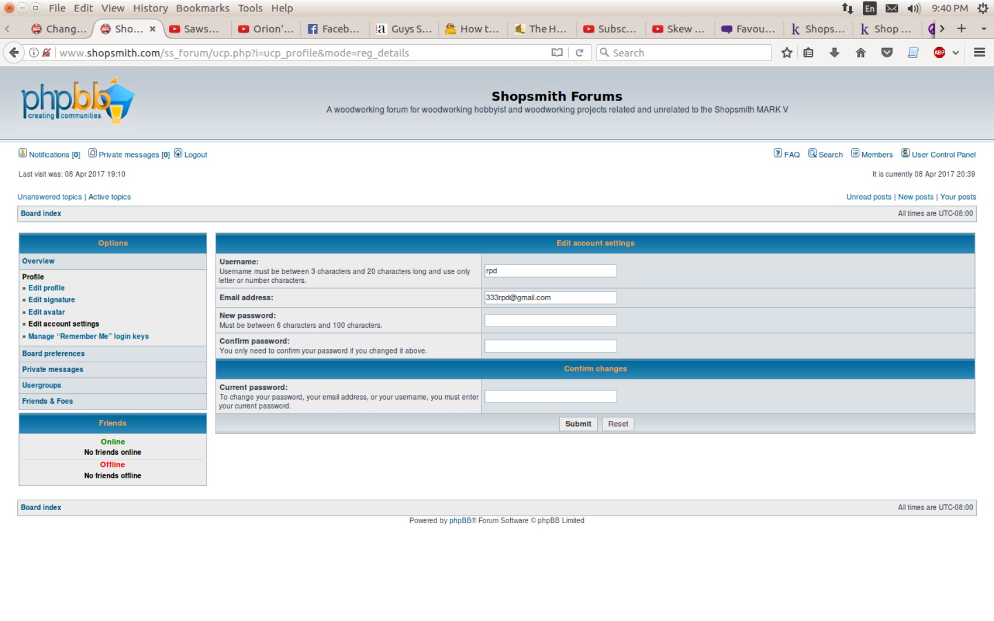This screenshot has height=621, width=994.
Task: Click the network connection arrows indicator
Action: pyautogui.click(x=847, y=8)
